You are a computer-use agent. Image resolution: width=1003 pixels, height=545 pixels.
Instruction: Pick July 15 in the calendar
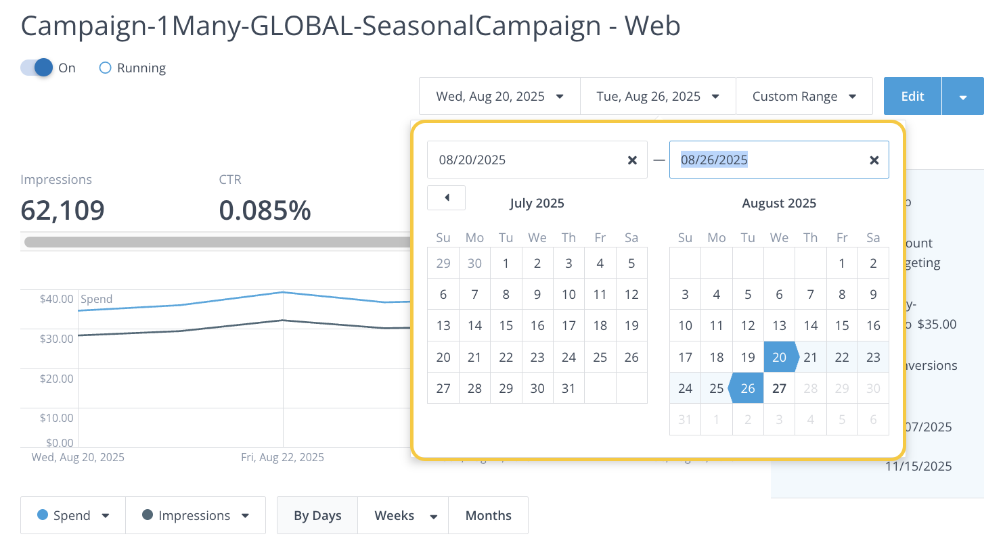coord(506,325)
